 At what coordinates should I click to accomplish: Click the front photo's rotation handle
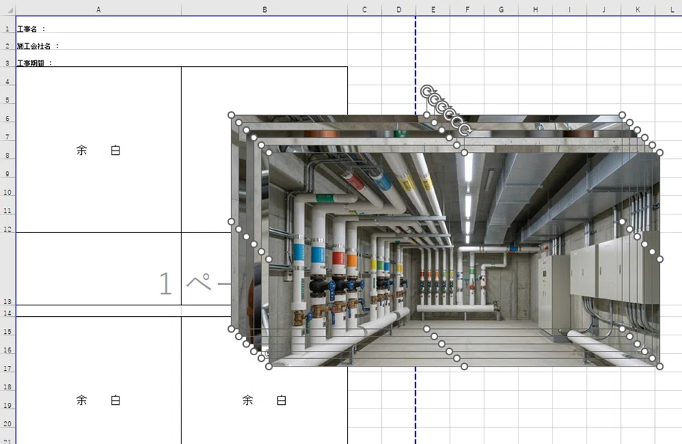(464, 129)
